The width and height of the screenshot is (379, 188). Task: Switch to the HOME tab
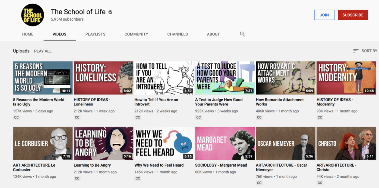28,34
